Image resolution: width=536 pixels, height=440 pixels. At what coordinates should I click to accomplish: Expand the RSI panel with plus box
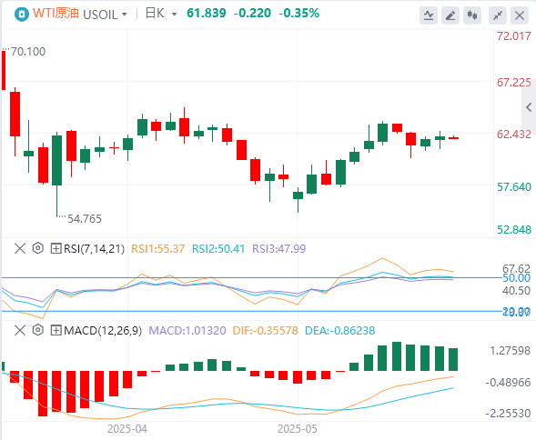tap(56, 248)
